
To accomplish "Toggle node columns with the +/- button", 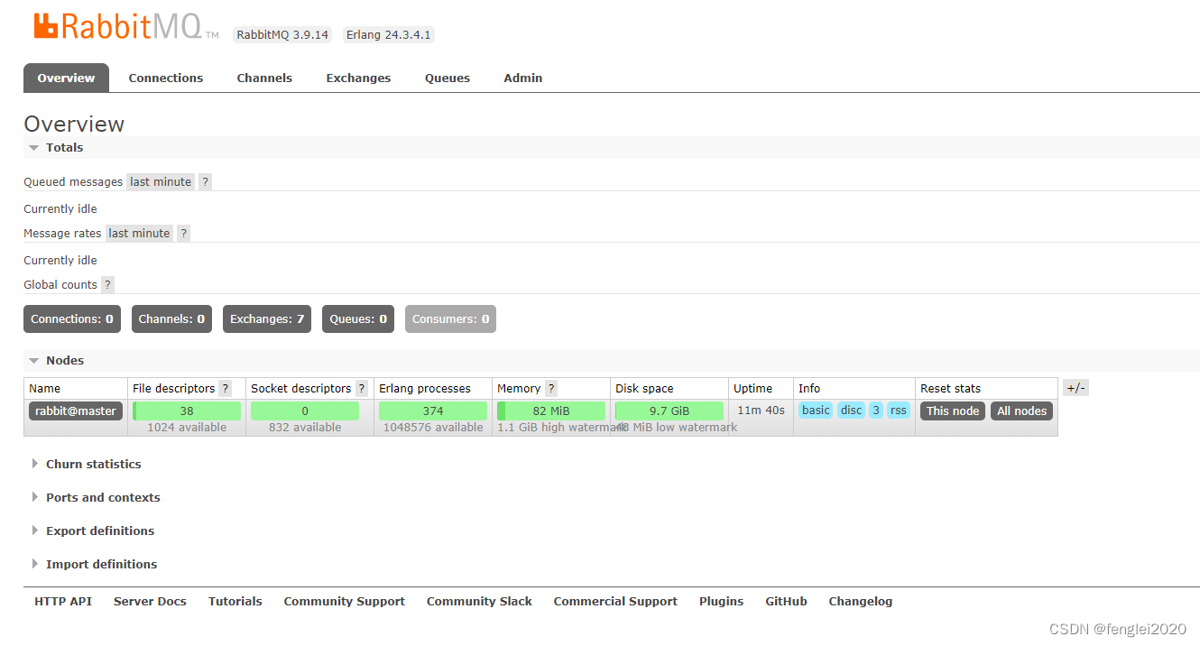I will tap(1075, 388).
